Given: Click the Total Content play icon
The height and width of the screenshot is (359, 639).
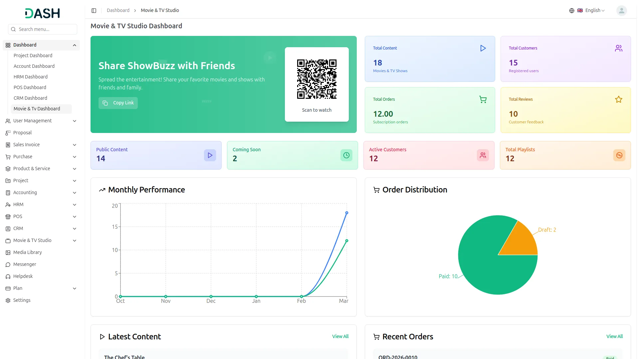Looking at the screenshot, I should (483, 49).
